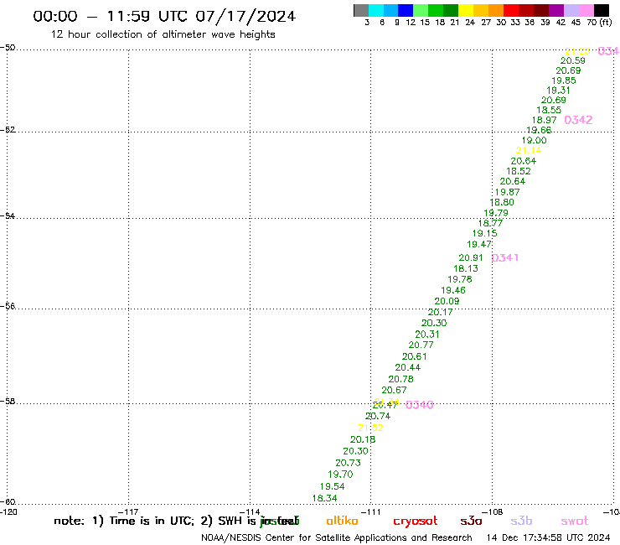The width and height of the screenshot is (620, 545).
Task: Select the wave height reading 19.47
Action: coord(479,245)
